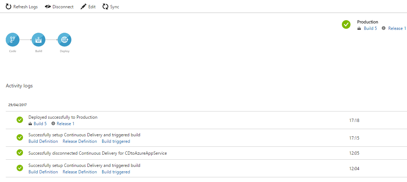Click the Code pipeline stage icon
This screenshot has height=182, width=407.
coord(13,40)
